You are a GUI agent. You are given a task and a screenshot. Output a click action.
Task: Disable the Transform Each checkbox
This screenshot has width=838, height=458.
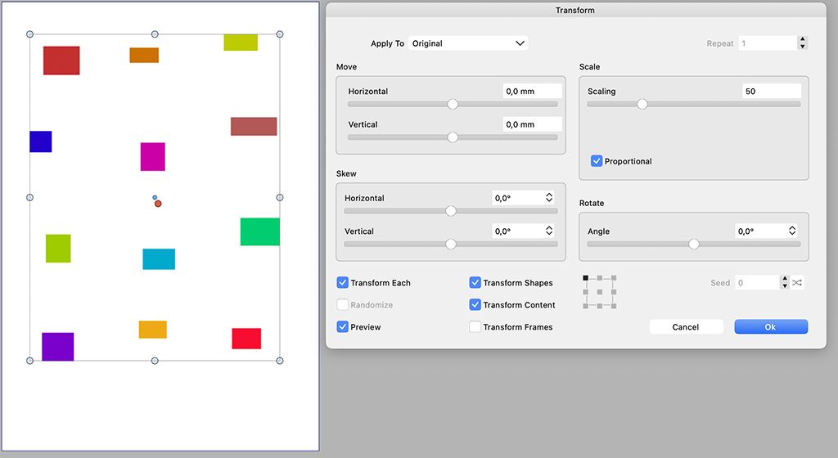pos(343,283)
